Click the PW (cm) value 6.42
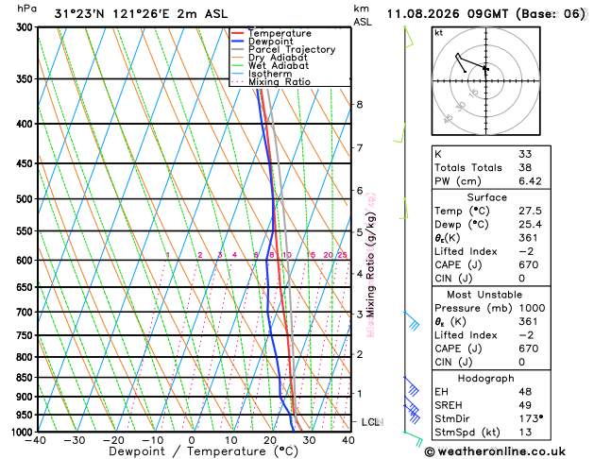Image resolution: width=594 pixels, height=459 pixels. point(530,181)
